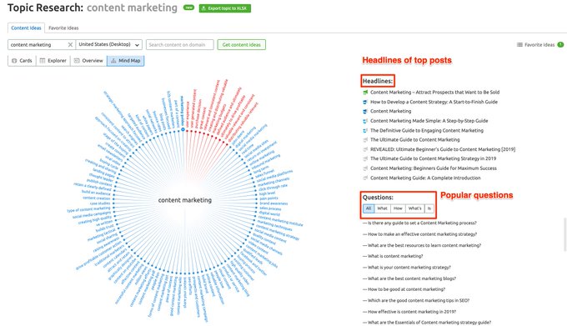Click megaphone icon beside Complete Introduction headline
This screenshot has width=567, height=326.
tap(365, 178)
